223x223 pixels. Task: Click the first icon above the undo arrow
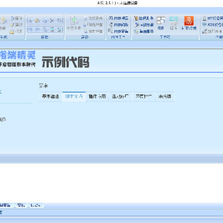click(30, 20)
